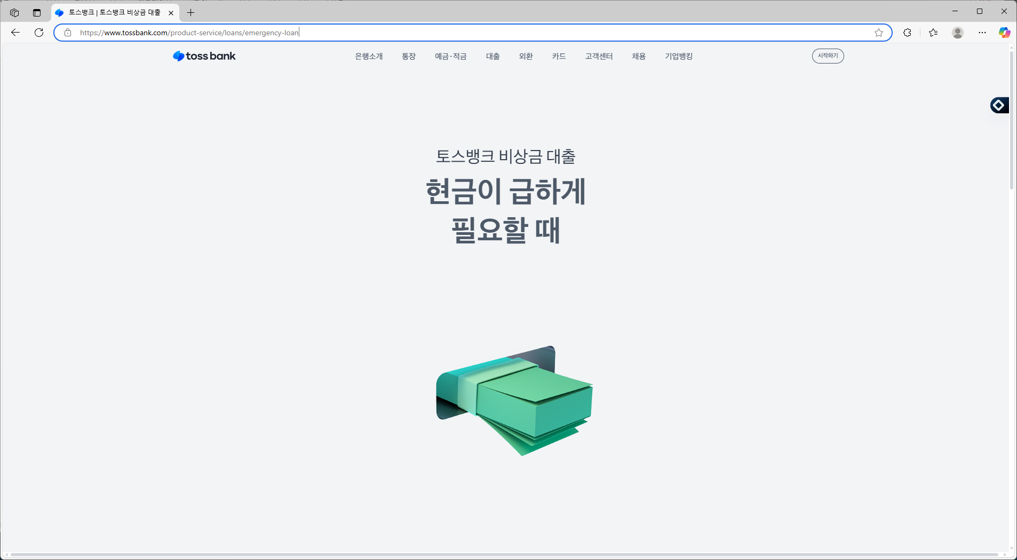1017x560 pixels.
Task: Open 채용 menu
Action: tap(639, 56)
